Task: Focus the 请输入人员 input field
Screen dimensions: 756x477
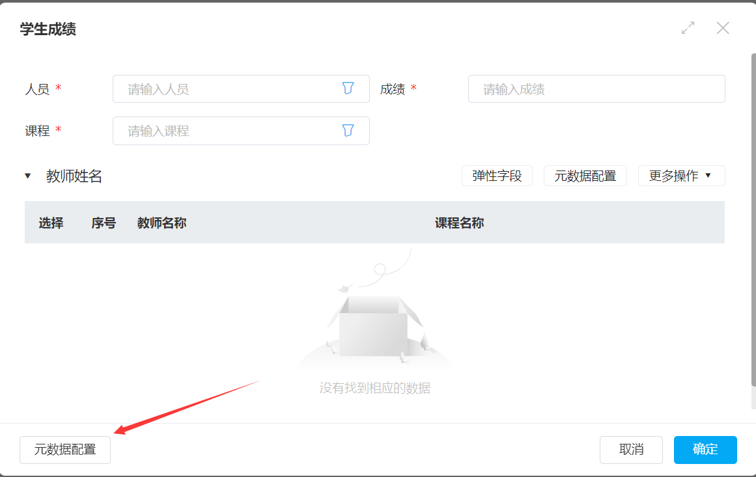Action: pos(228,89)
